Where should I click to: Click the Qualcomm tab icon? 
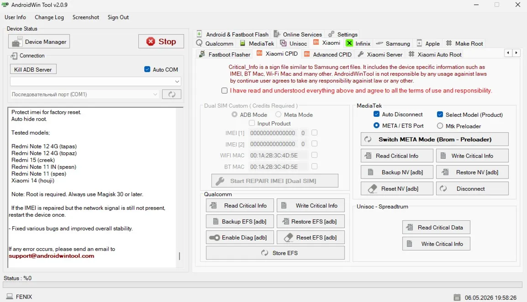pyautogui.click(x=199, y=43)
